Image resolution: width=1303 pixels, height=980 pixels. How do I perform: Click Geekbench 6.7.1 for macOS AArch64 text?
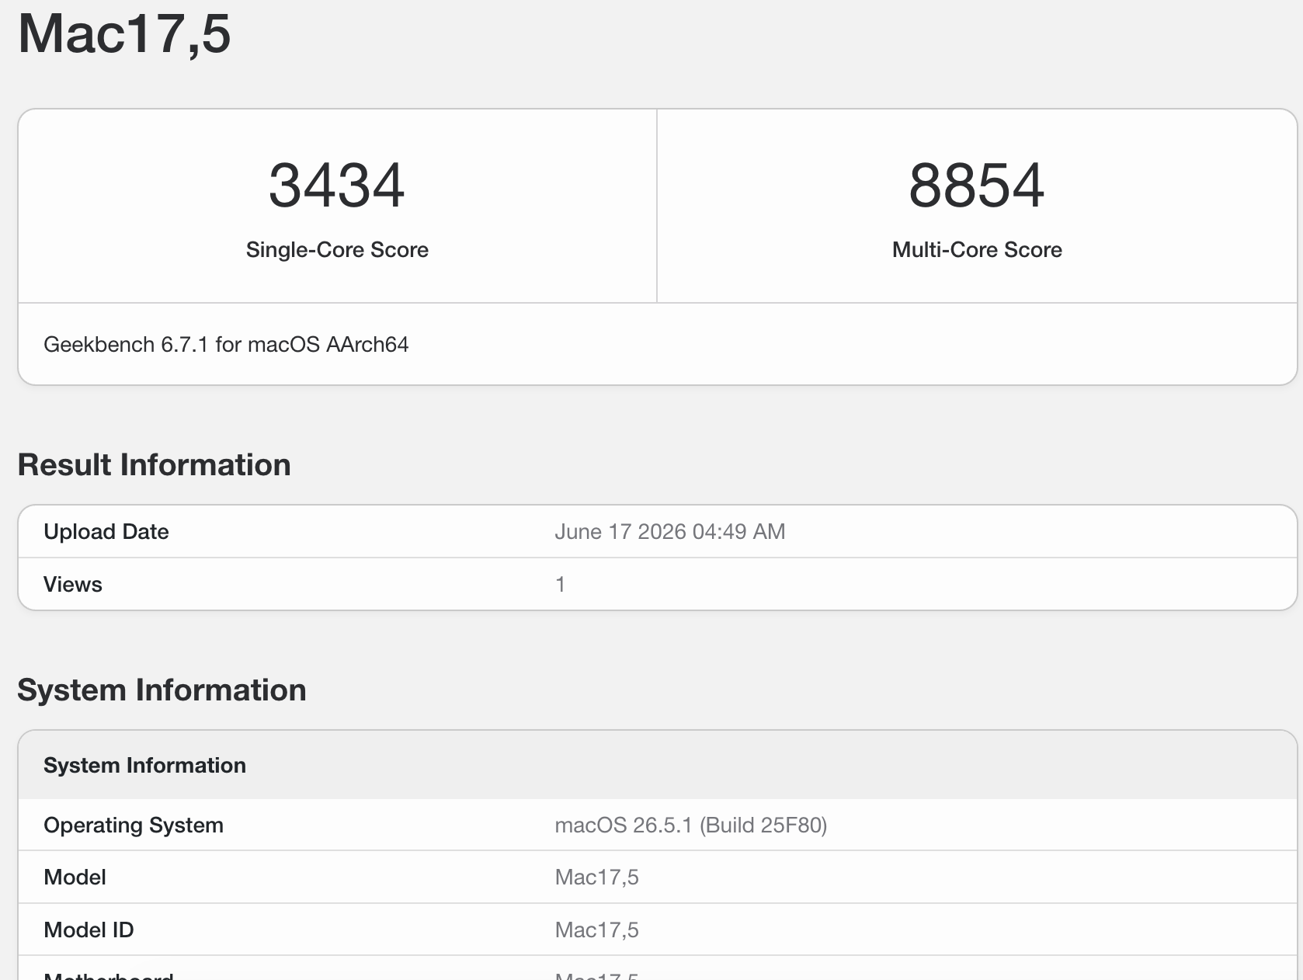coord(226,345)
